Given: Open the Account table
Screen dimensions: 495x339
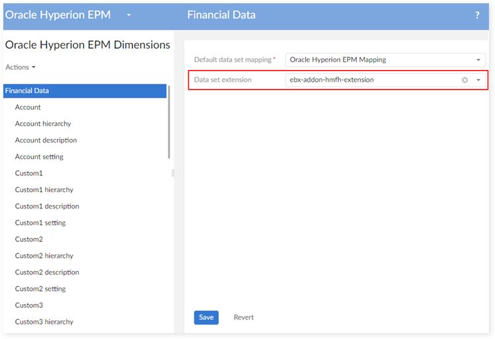Looking at the screenshot, I should coord(28,108).
